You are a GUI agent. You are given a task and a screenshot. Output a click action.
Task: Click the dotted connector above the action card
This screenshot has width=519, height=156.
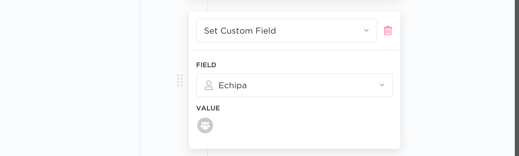pyautogui.click(x=208, y=6)
